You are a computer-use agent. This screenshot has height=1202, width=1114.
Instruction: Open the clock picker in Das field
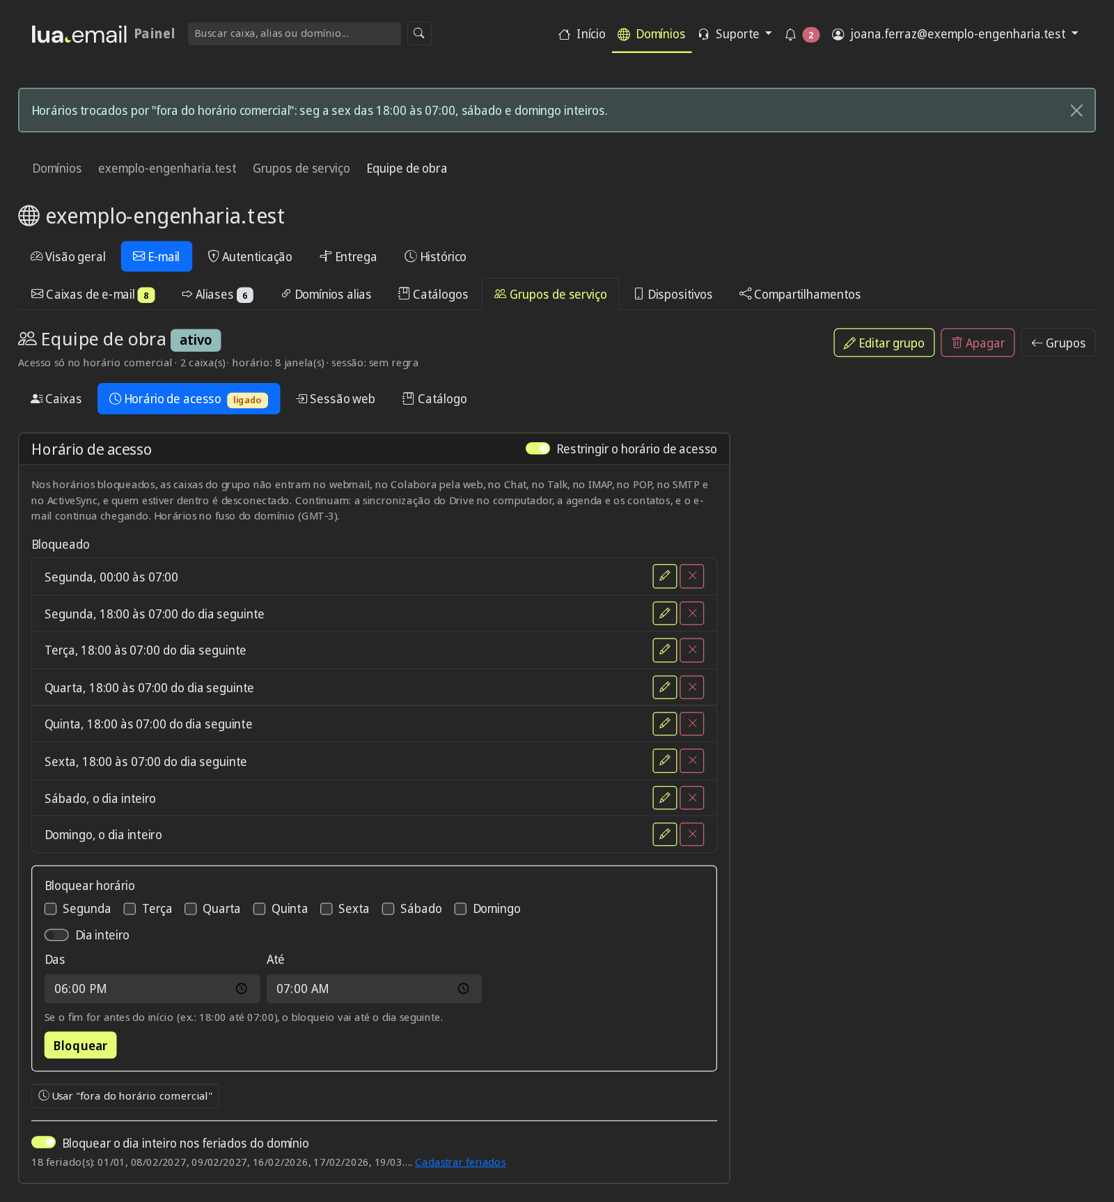pyautogui.click(x=242, y=989)
